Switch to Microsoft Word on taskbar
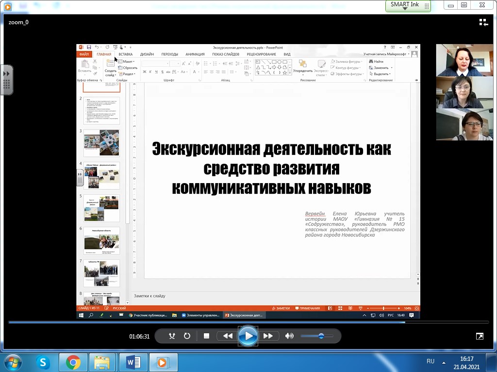Viewport: 497px width, 372px height. [133, 362]
